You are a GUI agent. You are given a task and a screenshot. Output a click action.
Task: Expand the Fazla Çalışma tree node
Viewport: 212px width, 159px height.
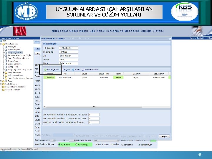pyautogui.click(x=1, y=84)
